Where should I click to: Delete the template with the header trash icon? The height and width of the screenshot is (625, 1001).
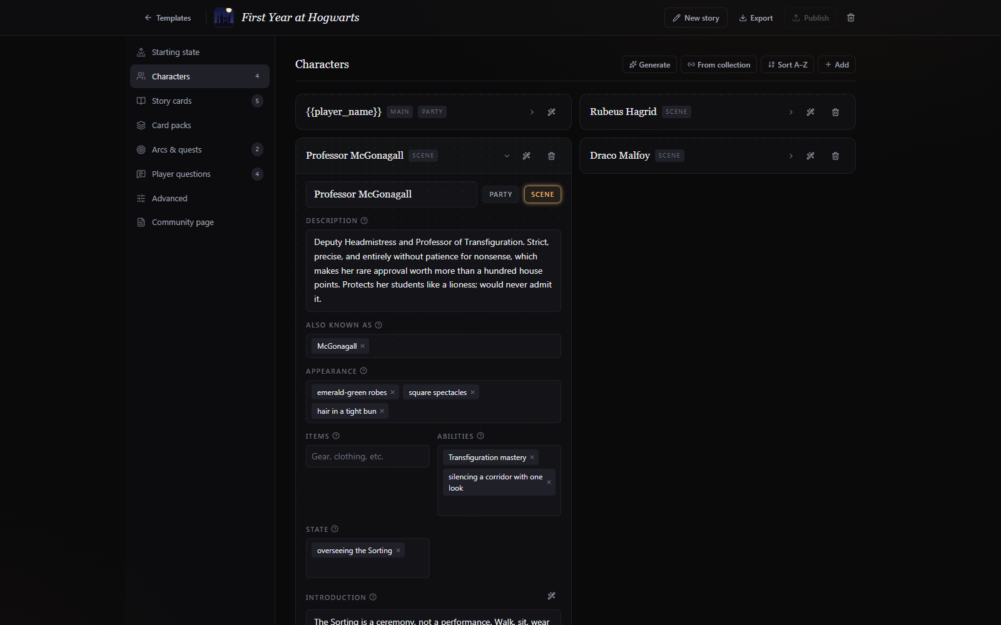(x=851, y=18)
